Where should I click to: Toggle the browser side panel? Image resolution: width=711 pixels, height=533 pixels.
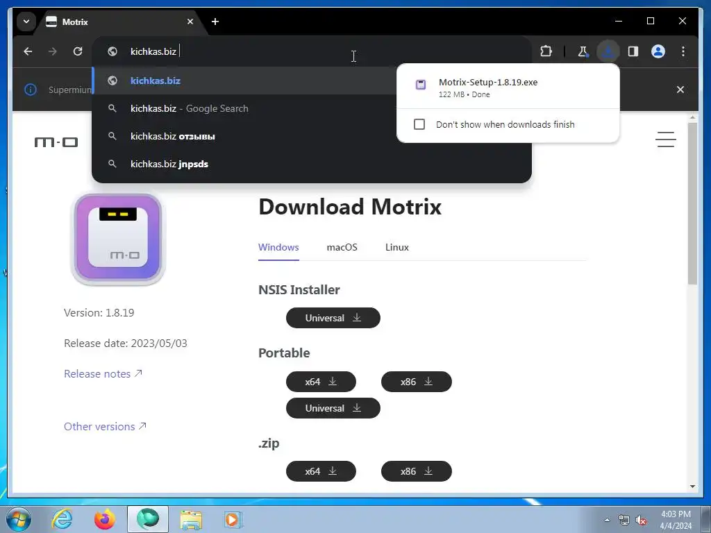[633, 51]
